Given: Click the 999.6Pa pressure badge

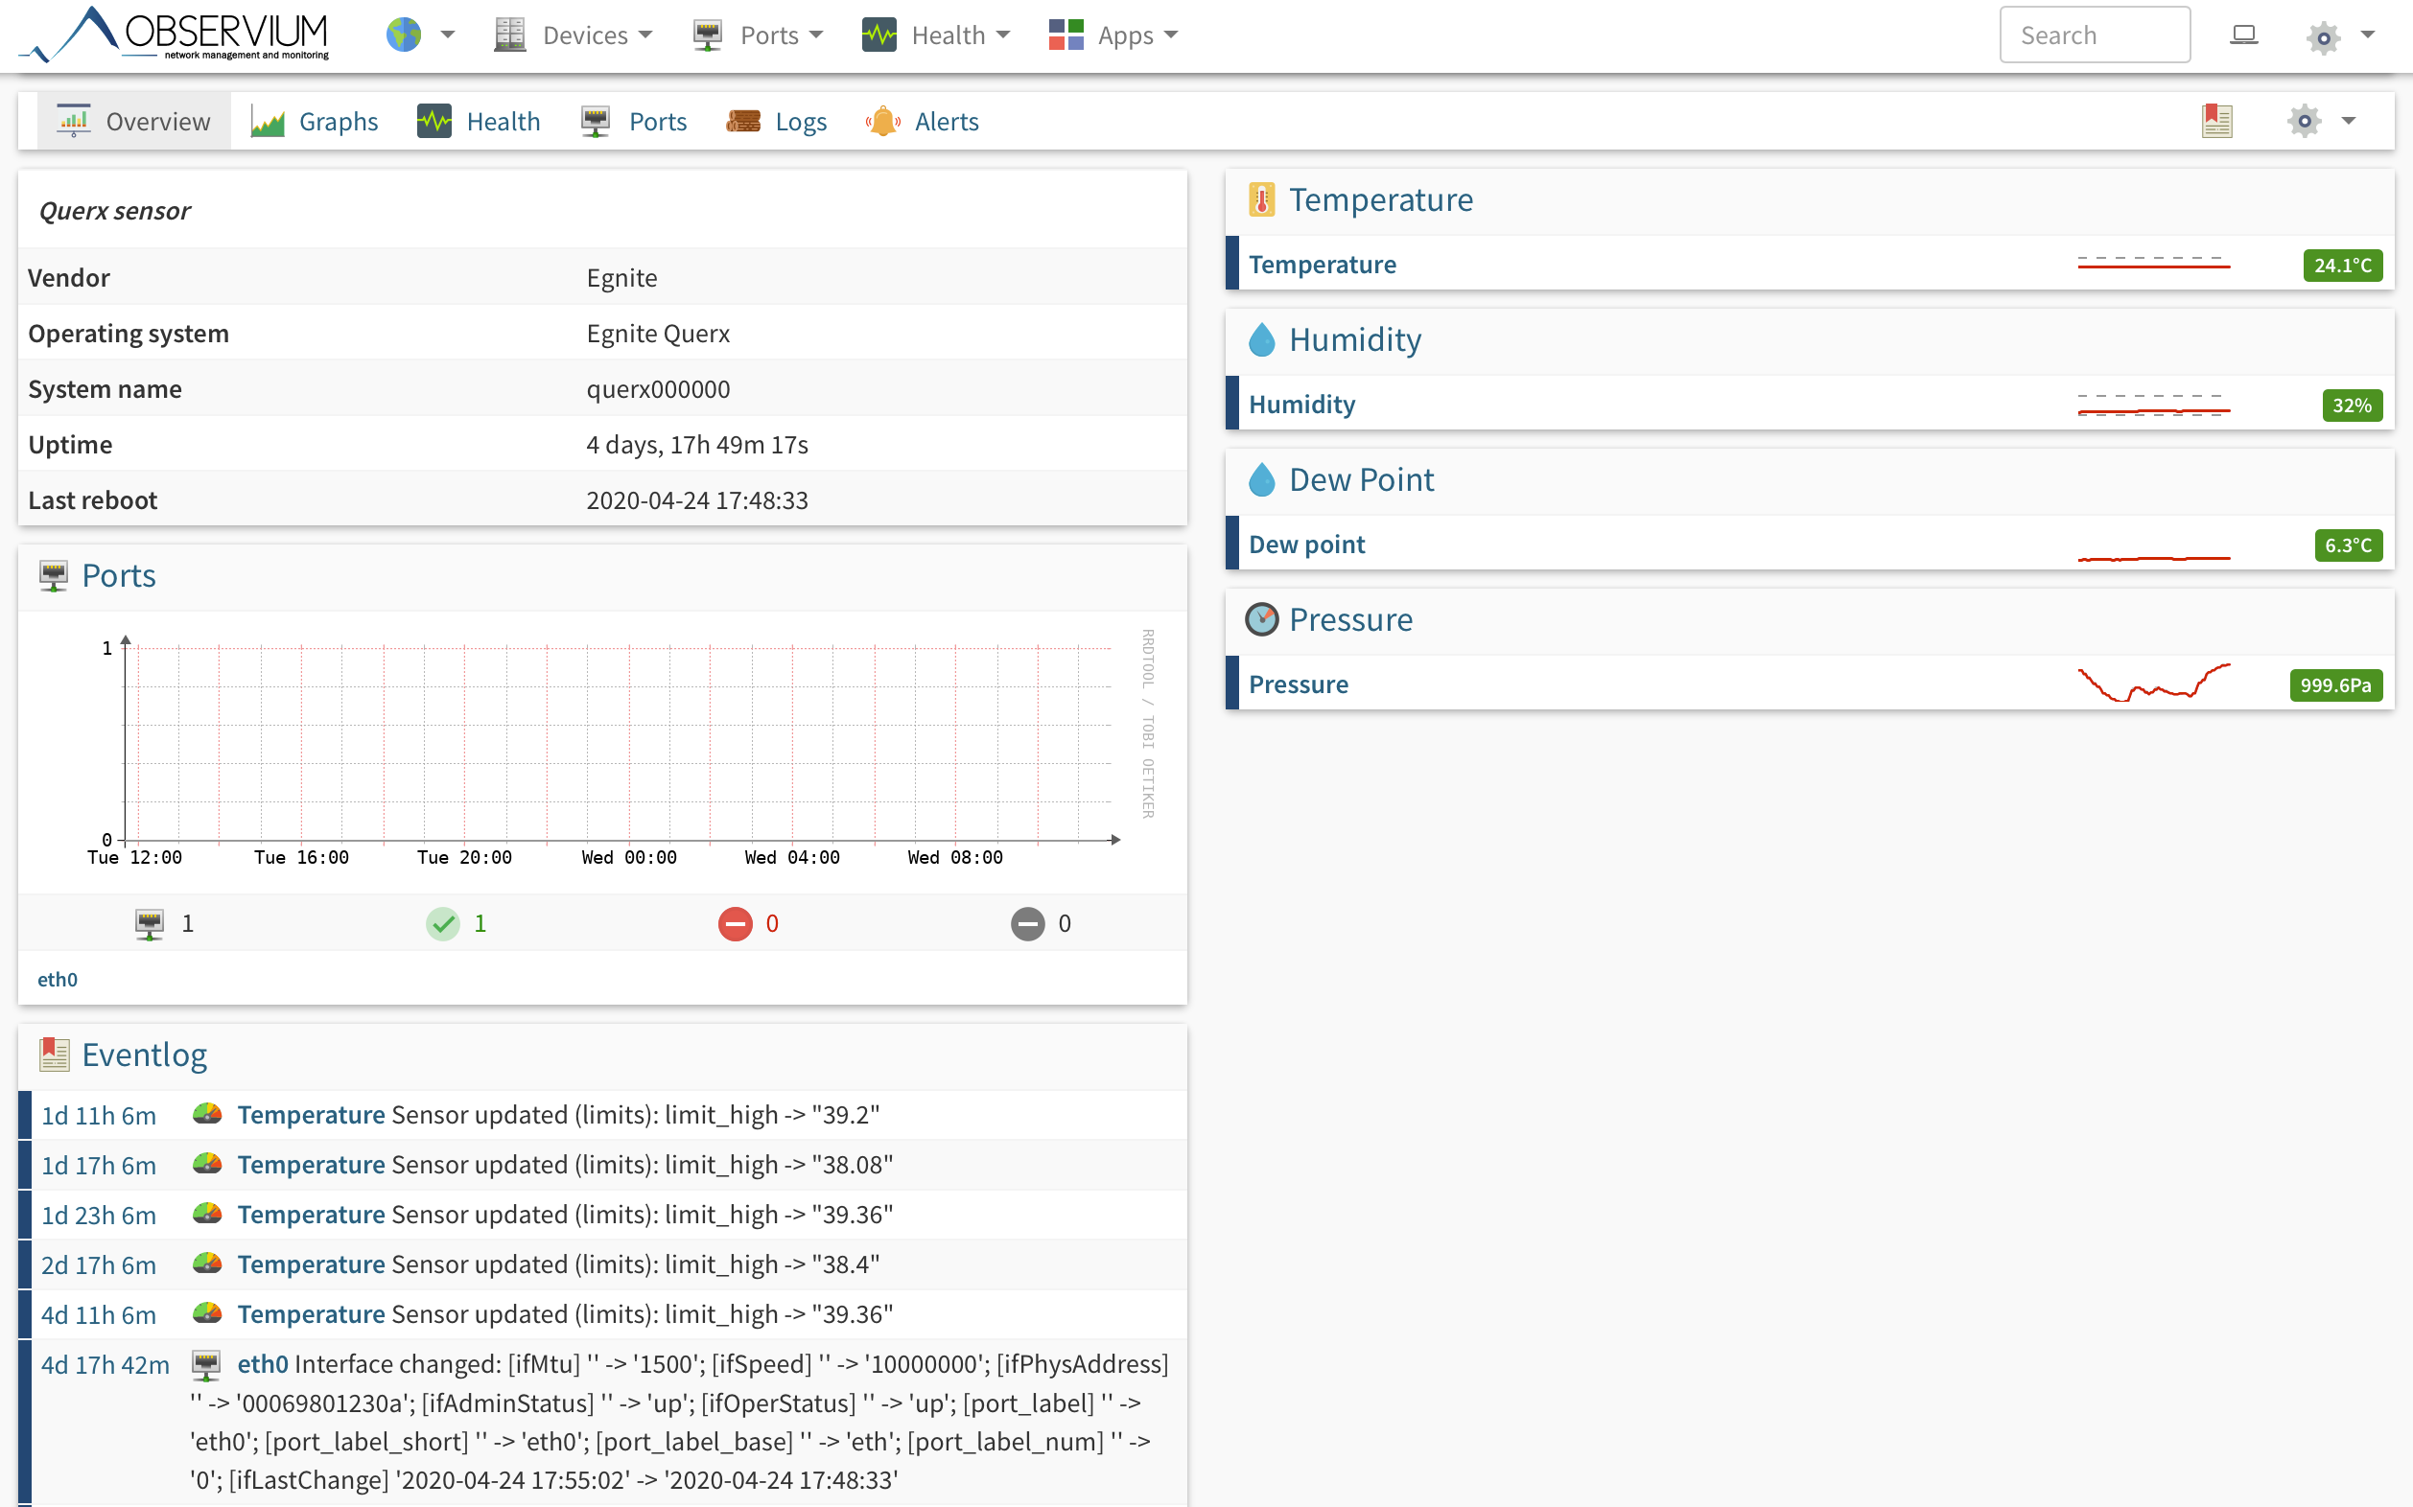Looking at the screenshot, I should tap(2336, 685).
